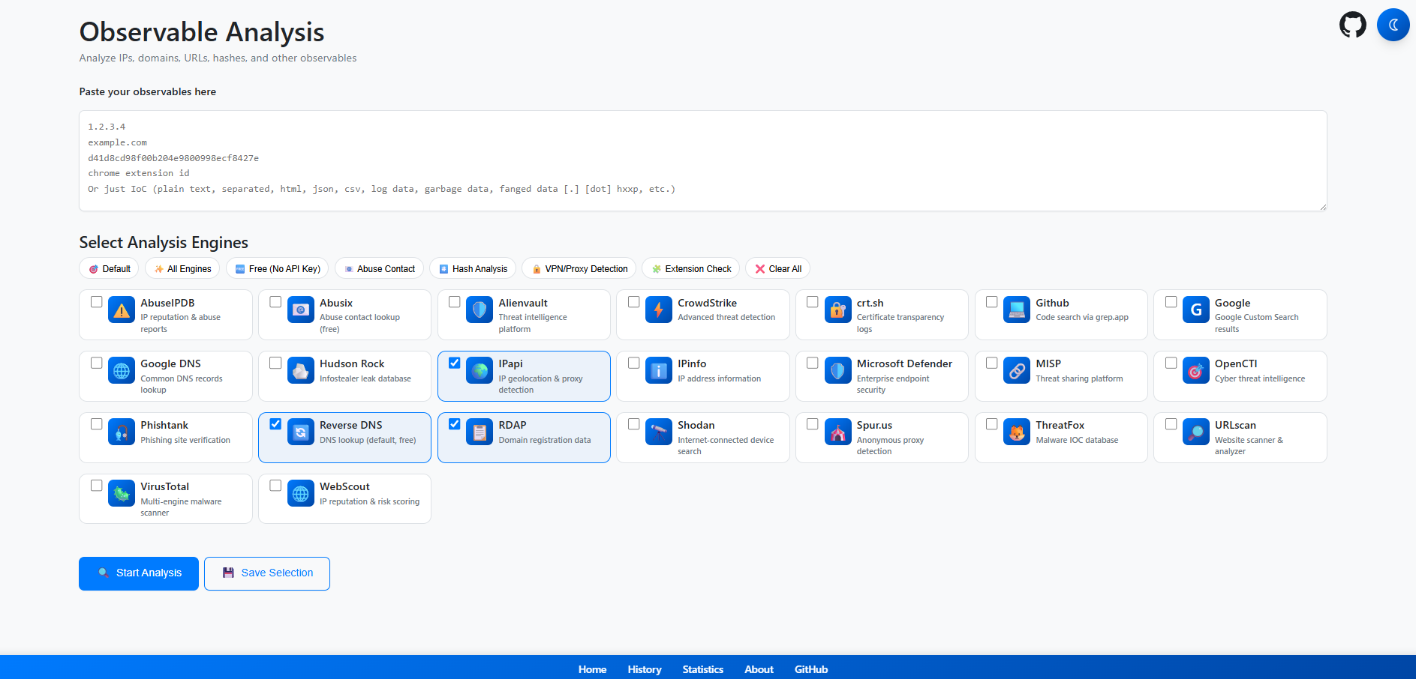Click the Microsoft Defender shield icon
This screenshot has width=1416, height=679.
[x=838, y=370]
